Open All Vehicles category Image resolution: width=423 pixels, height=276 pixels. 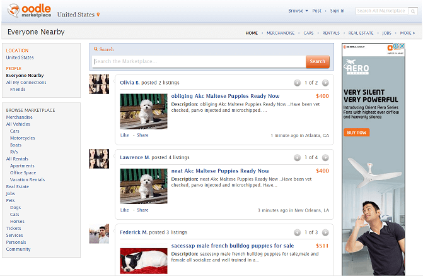pyautogui.click(x=18, y=124)
